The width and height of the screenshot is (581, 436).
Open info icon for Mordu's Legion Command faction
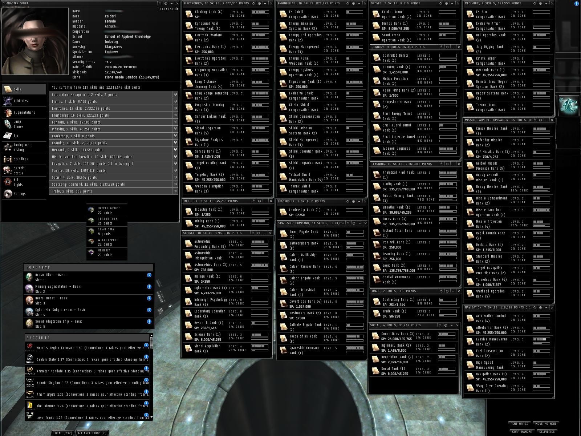coord(146,345)
